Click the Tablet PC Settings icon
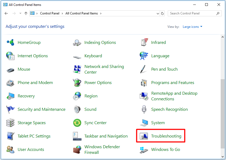The image size is (226, 160). tap(10, 136)
